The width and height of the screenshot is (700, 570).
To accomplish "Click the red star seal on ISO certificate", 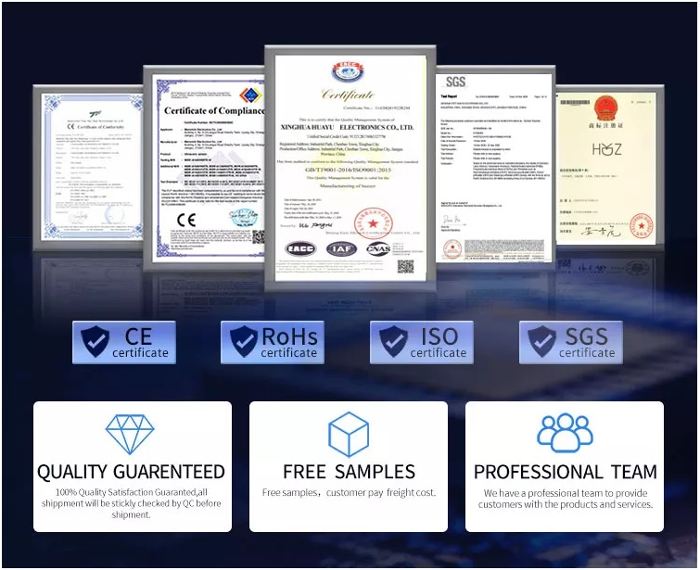I will [x=374, y=223].
